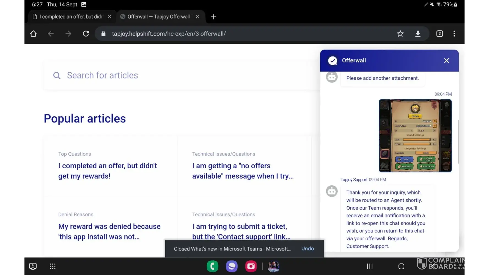Screen dimensions: 489x275
Task: Open a new tab with plus icon
Action: coord(213,17)
